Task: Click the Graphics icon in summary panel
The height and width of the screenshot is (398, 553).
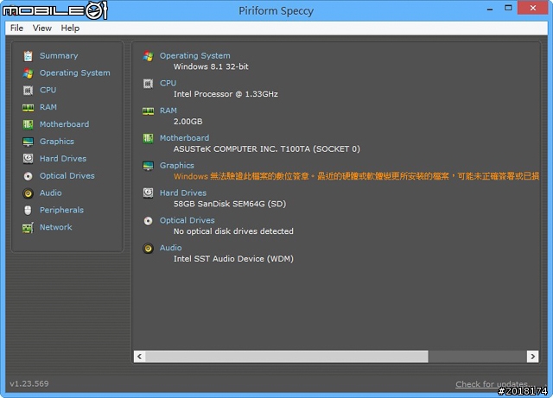Action: click(148, 166)
